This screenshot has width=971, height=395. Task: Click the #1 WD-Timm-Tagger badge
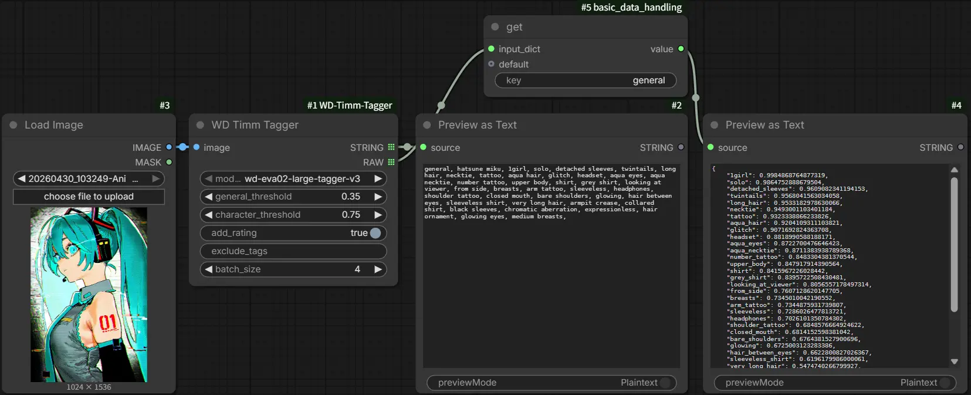(x=350, y=105)
